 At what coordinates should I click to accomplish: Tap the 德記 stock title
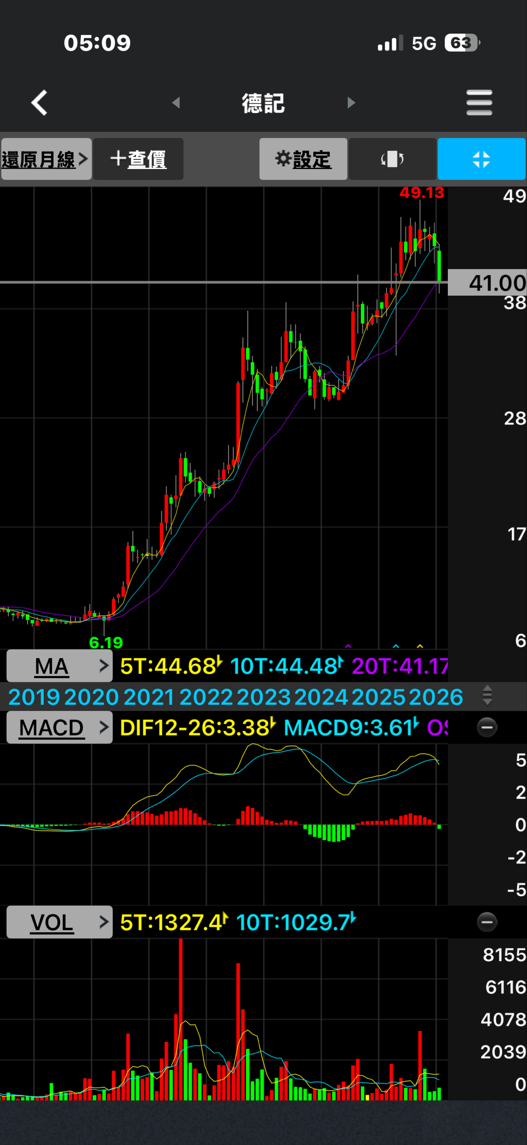(263, 103)
